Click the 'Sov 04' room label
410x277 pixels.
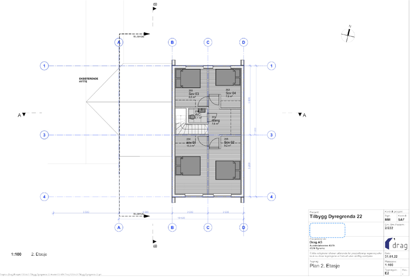click(x=231, y=93)
